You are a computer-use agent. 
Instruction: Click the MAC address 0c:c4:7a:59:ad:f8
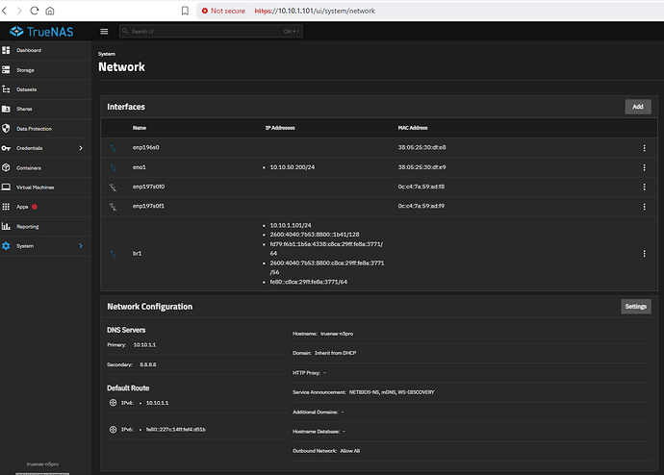[421, 187]
